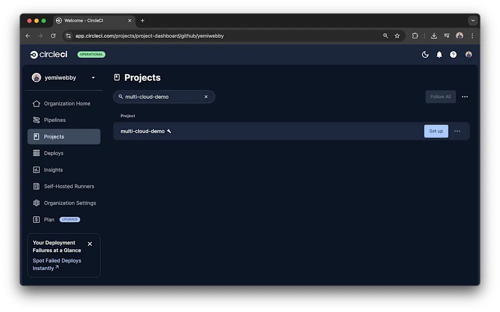Clear the search with the x button
Image resolution: width=500 pixels, height=312 pixels.
click(206, 97)
